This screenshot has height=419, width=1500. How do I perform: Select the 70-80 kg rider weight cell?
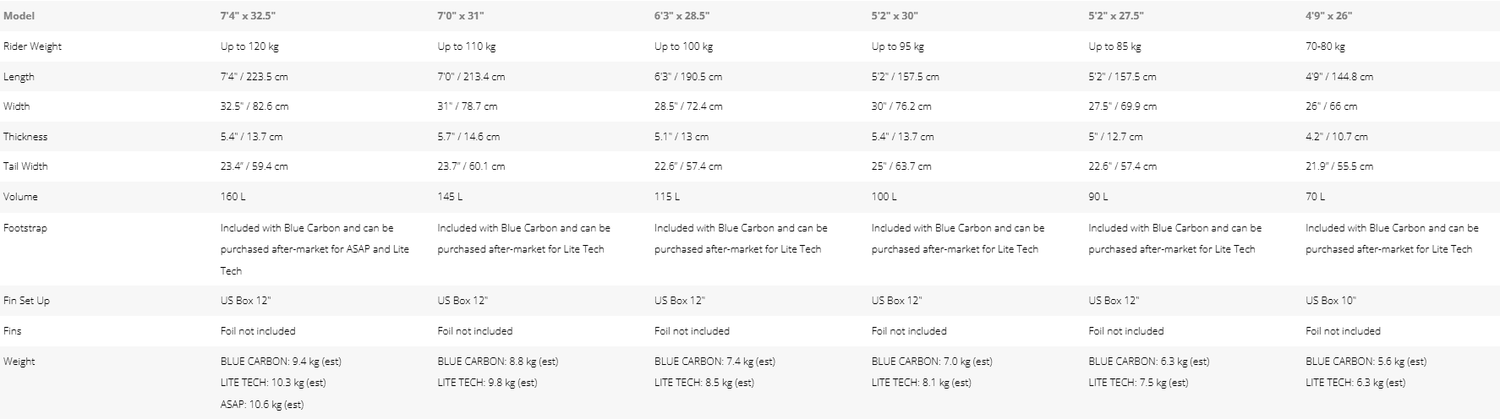pos(1325,46)
